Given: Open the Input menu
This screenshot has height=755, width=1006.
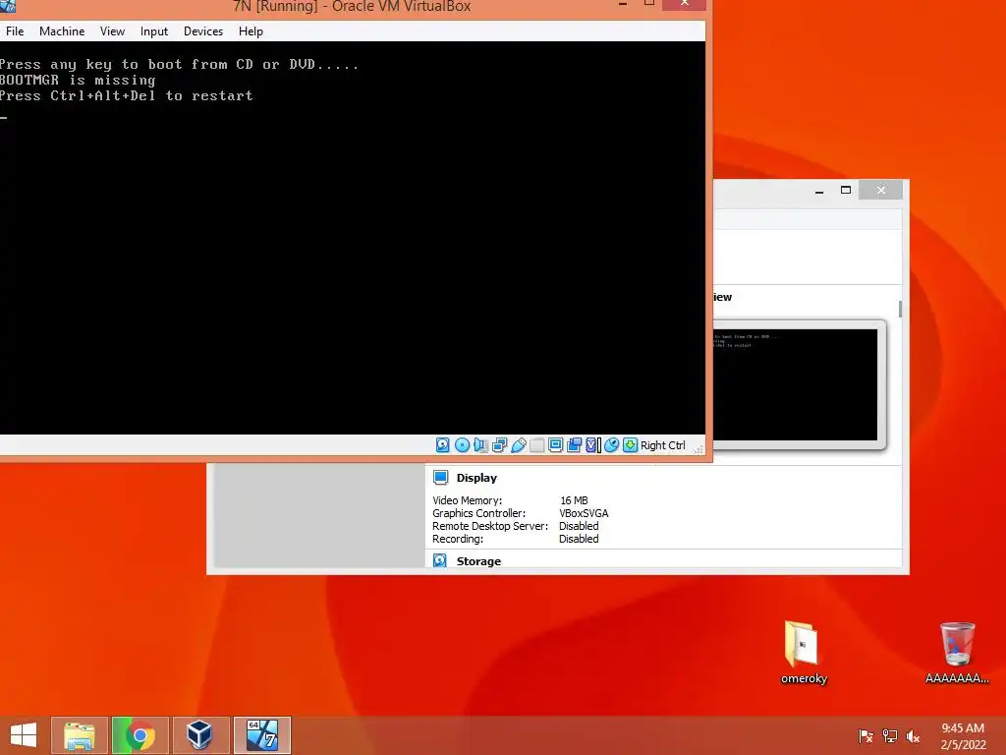Looking at the screenshot, I should (154, 31).
